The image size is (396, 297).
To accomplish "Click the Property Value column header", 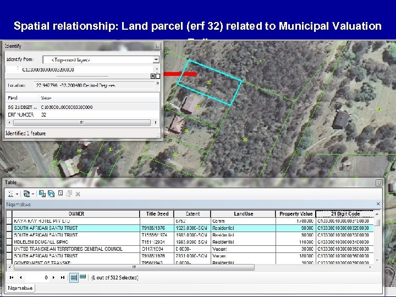I will 296,213.
